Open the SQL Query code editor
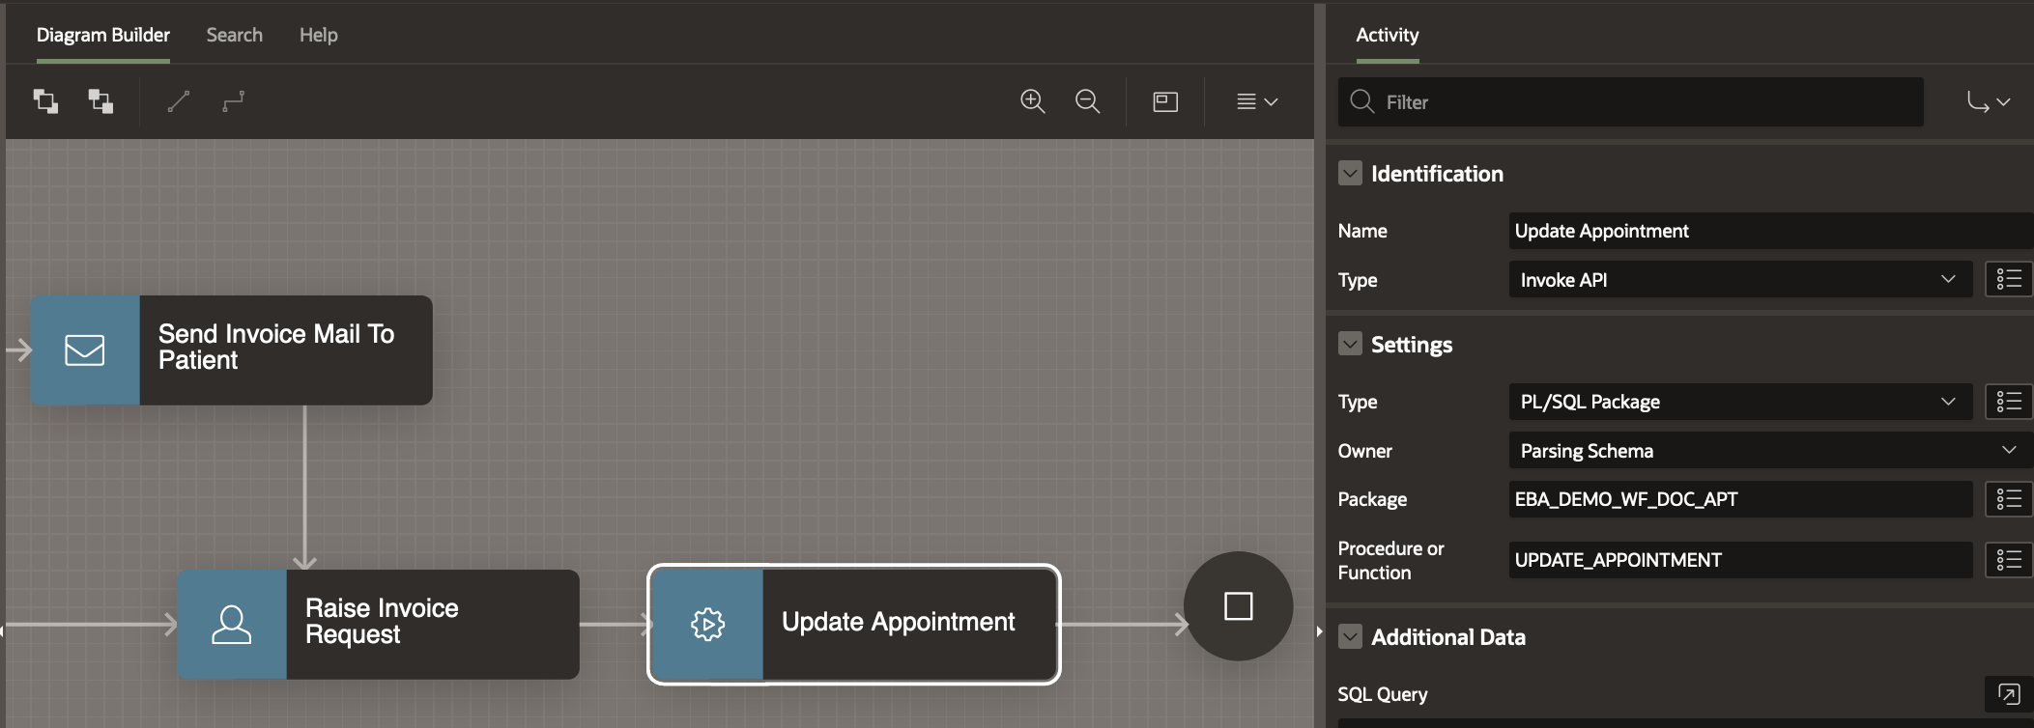 point(2009,694)
